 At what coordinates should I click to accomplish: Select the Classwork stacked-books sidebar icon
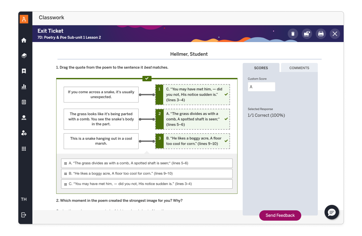(24, 55)
